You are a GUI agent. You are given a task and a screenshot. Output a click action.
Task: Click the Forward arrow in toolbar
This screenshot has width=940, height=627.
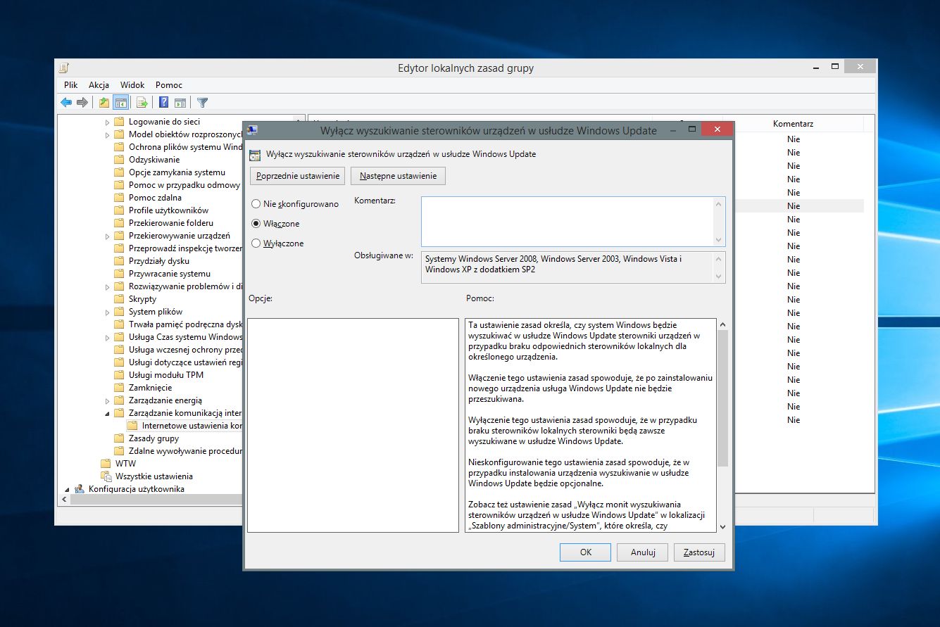point(82,103)
